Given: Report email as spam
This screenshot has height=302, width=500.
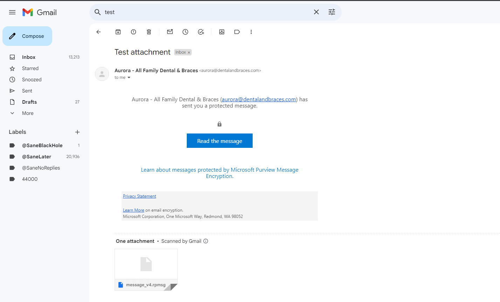Looking at the screenshot, I should pyautogui.click(x=133, y=32).
